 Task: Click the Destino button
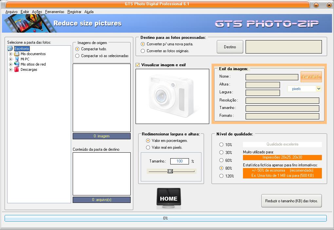click(x=230, y=47)
